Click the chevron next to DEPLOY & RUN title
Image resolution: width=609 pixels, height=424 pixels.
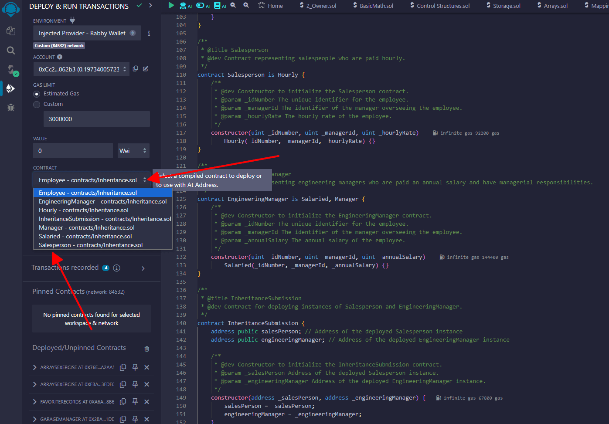pos(150,6)
